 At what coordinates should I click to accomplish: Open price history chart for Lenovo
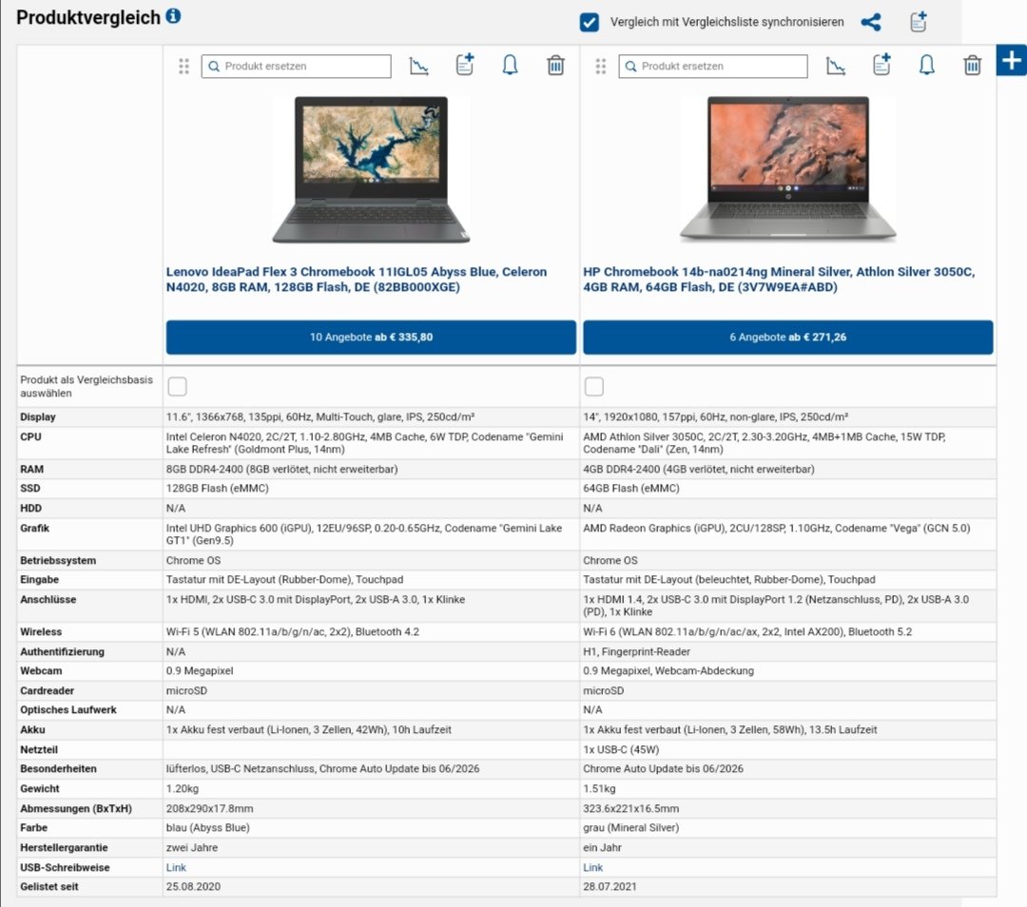pos(419,66)
